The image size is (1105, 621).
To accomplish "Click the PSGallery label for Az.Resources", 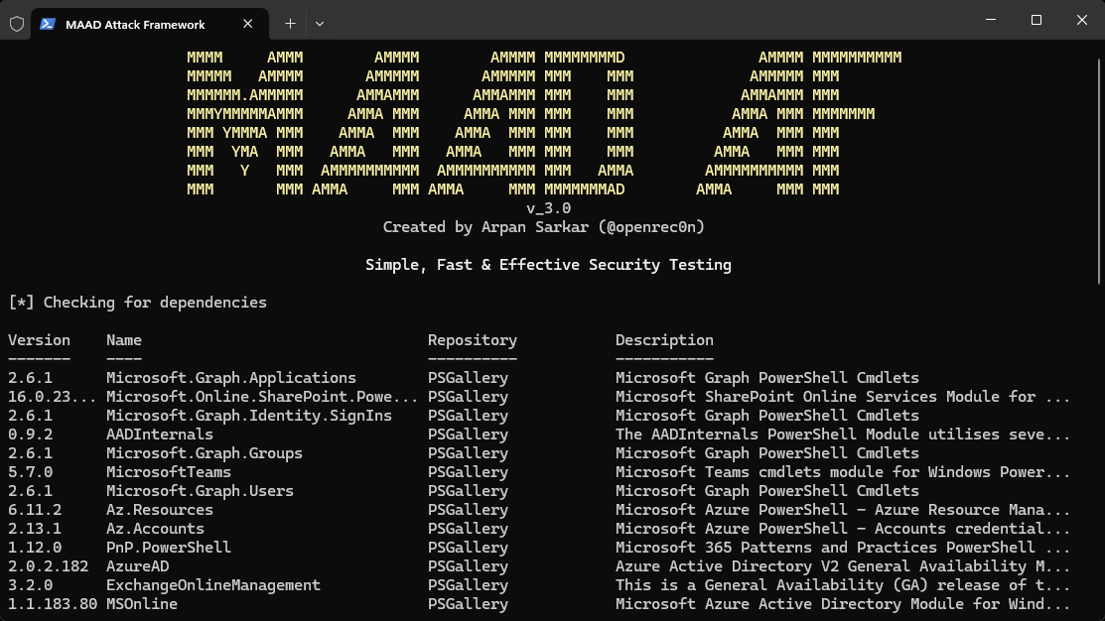I will 467,509.
